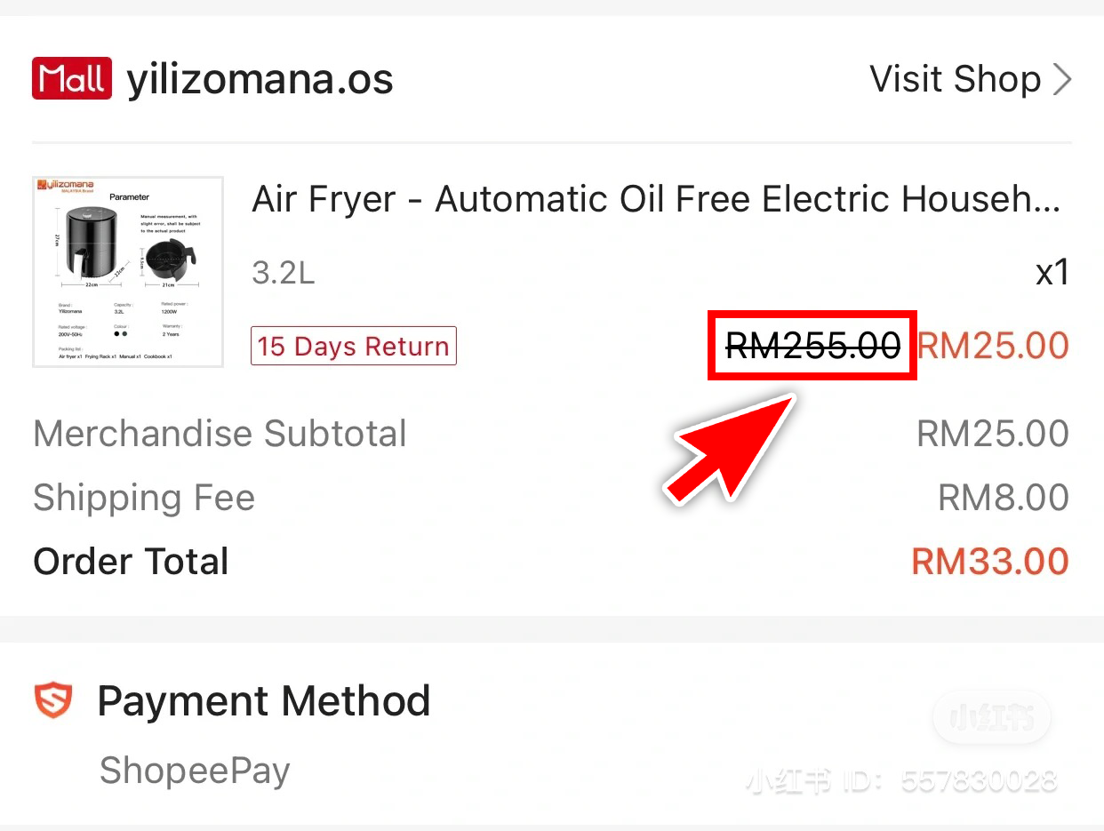Click the red Mall badge icon

(x=71, y=79)
